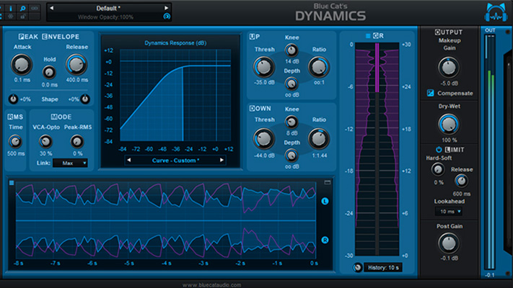The image size is (513, 288).
Task: Toggle the Compensate makeup gain checkbox
Action: point(431,93)
